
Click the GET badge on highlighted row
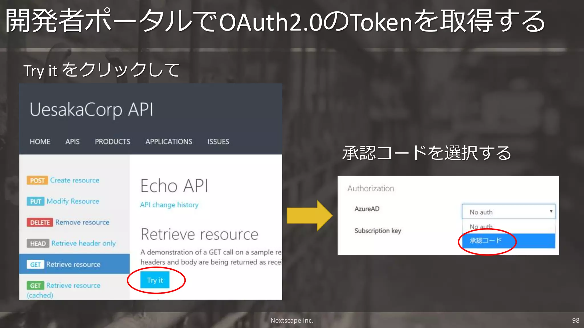pos(35,265)
